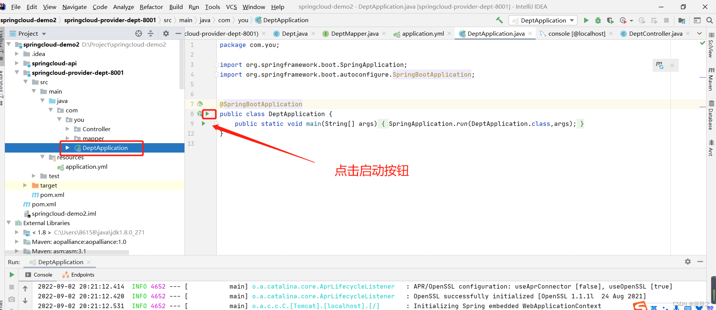This screenshot has height=310, width=716.
Task: Jump down the stack trace with the down arrow
Action: pyautogui.click(x=25, y=301)
